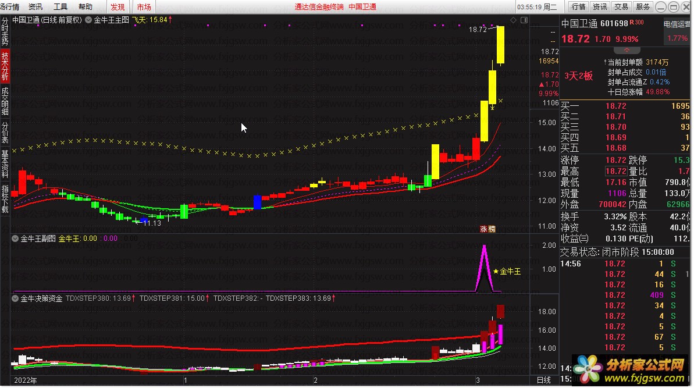Click the R300 margin marker
The height and width of the screenshot is (388, 694).
[x=637, y=22]
